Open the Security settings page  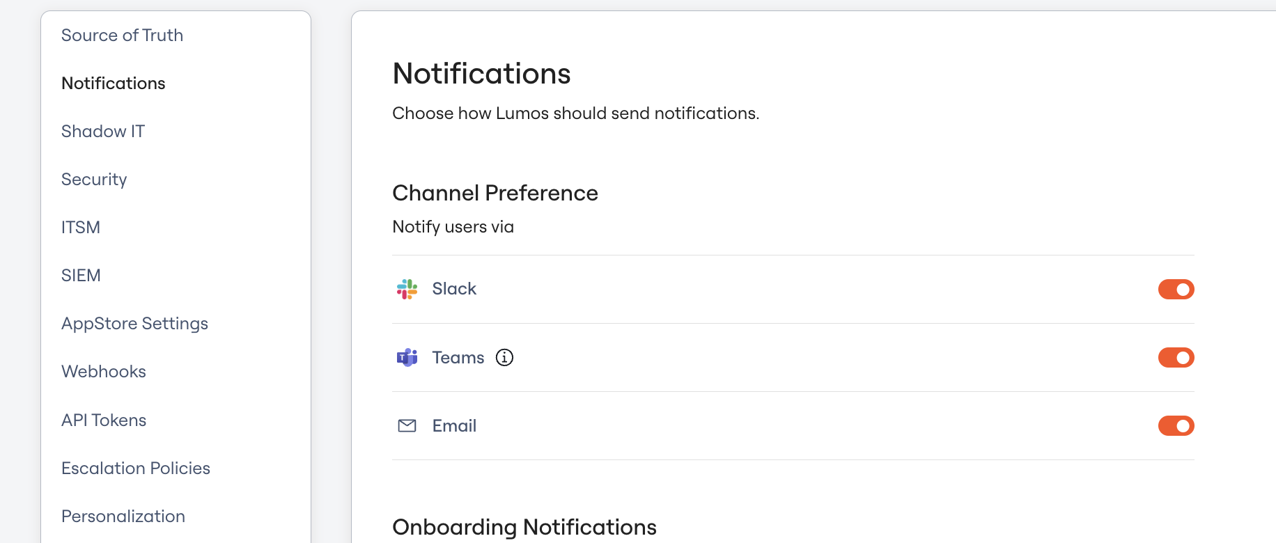pyautogui.click(x=94, y=179)
